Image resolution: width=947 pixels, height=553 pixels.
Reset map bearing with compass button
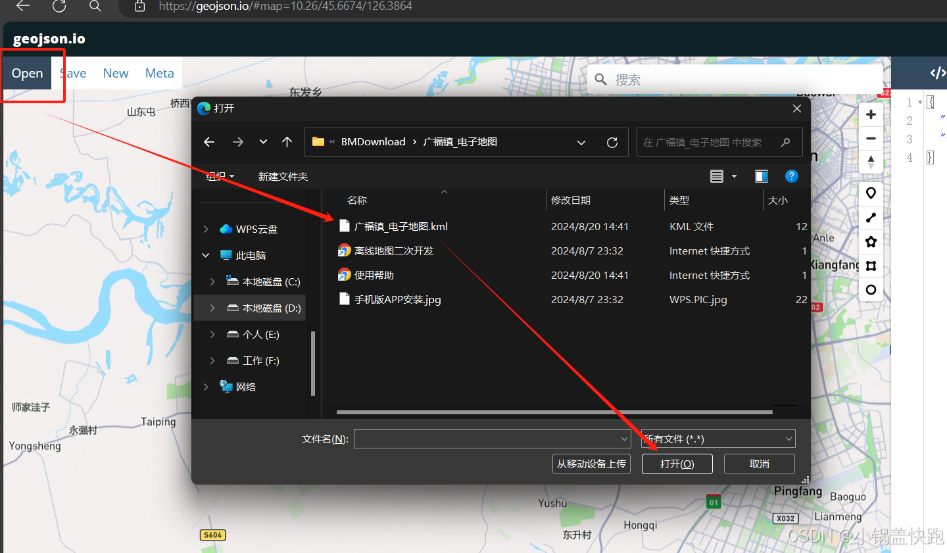(871, 162)
